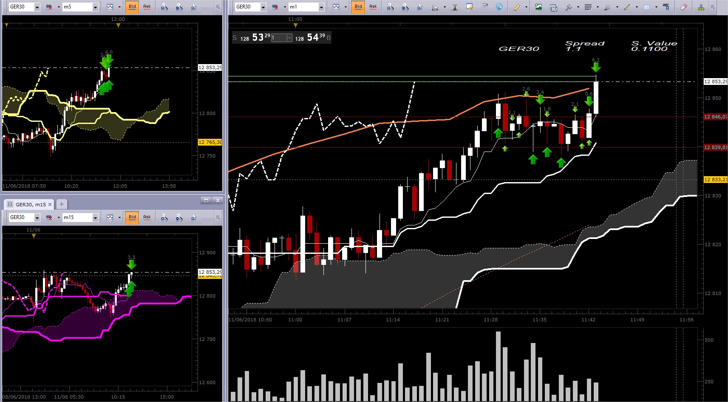Click chart type icon in m5 toolbar

pyautogui.click(x=110, y=7)
